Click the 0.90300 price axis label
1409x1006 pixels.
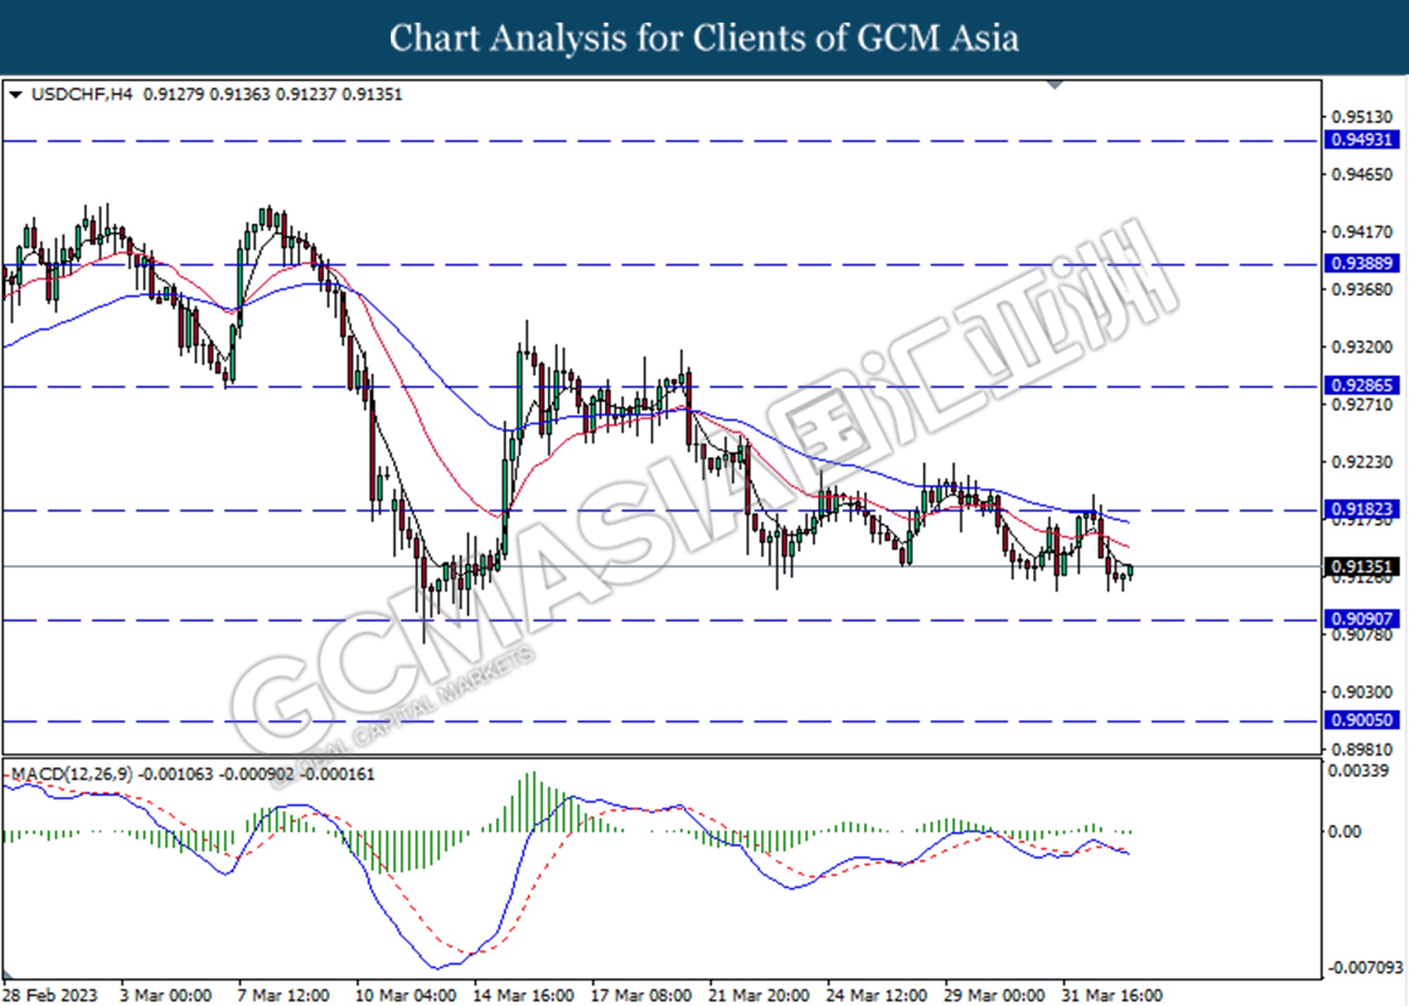1363,693
